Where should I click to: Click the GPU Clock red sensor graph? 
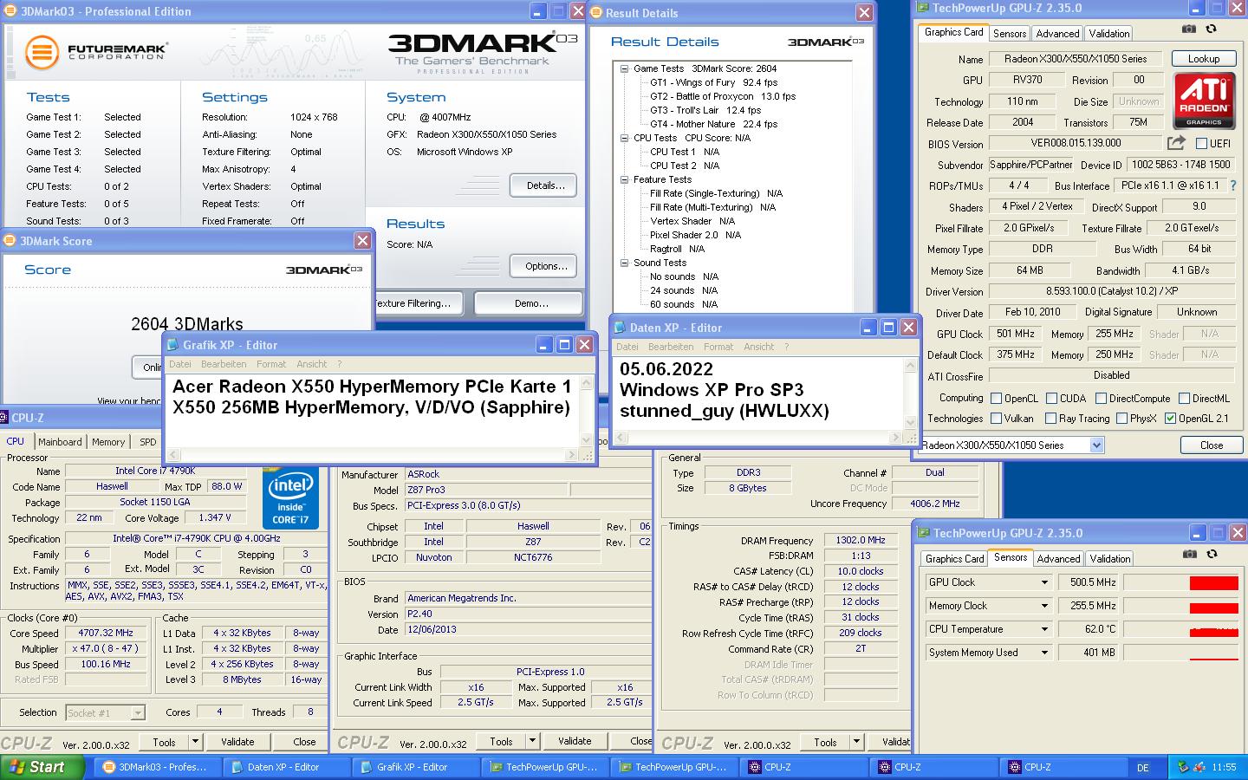pos(1214,582)
